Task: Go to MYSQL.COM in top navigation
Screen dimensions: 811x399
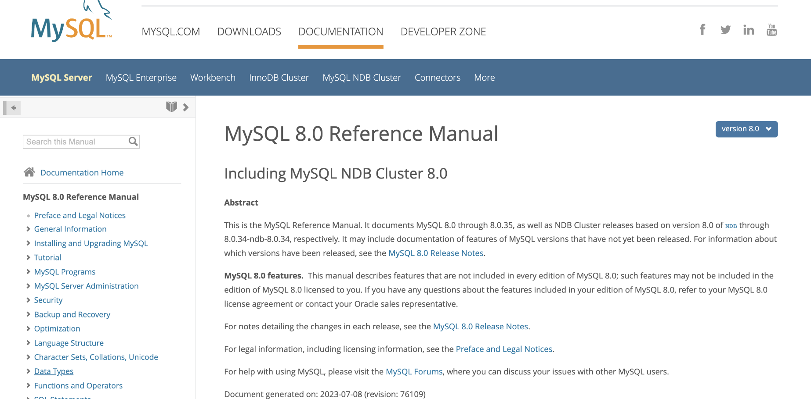Action: click(170, 32)
